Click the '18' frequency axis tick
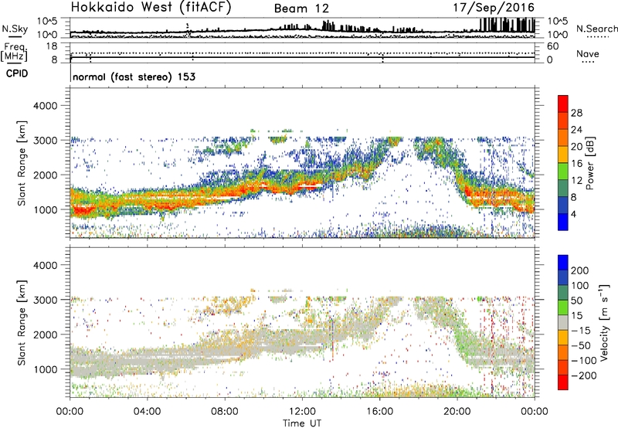 [52, 46]
